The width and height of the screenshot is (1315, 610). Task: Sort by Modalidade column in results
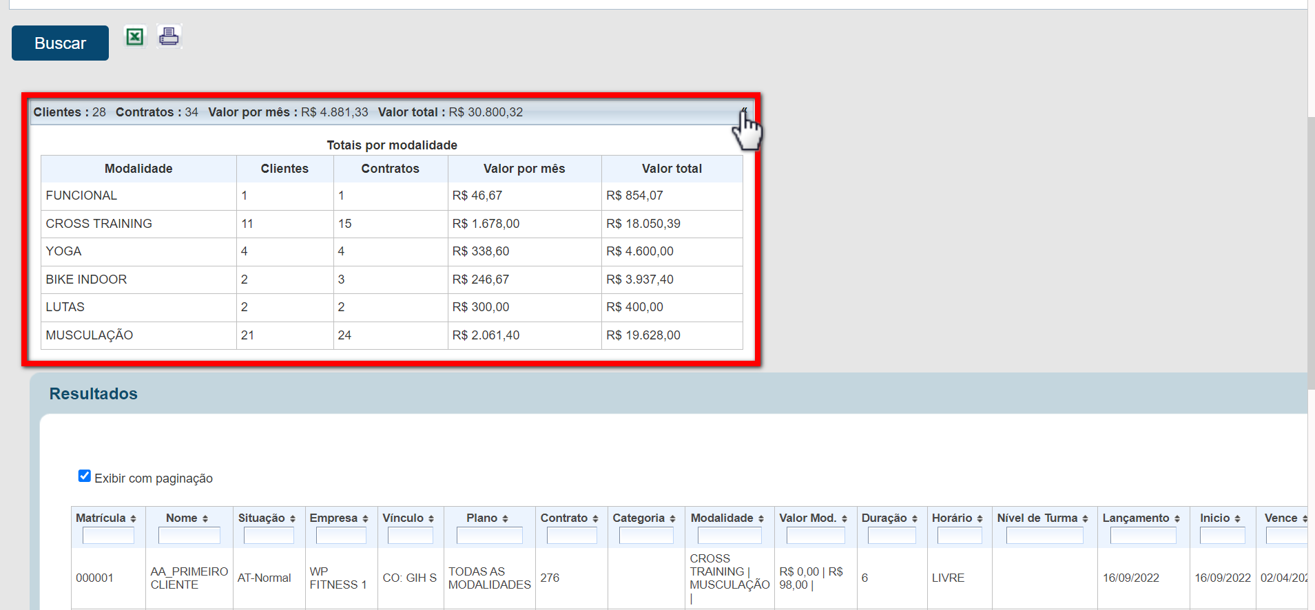(x=761, y=519)
